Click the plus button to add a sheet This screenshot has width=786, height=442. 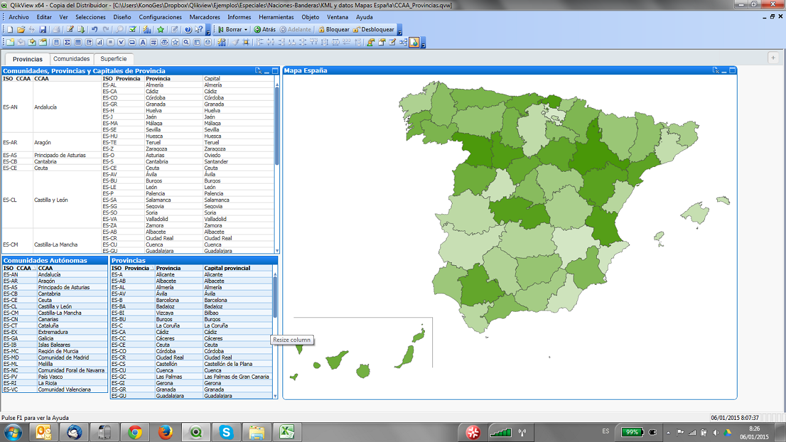[773, 57]
